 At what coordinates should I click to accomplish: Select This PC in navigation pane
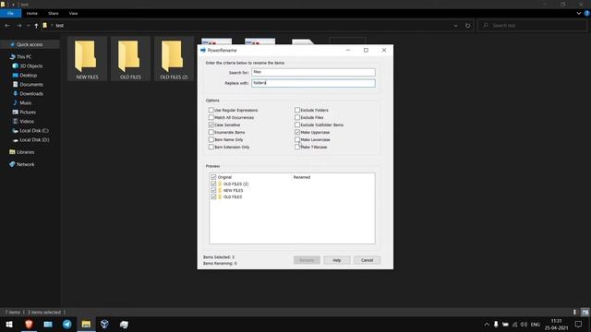(24, 57)
